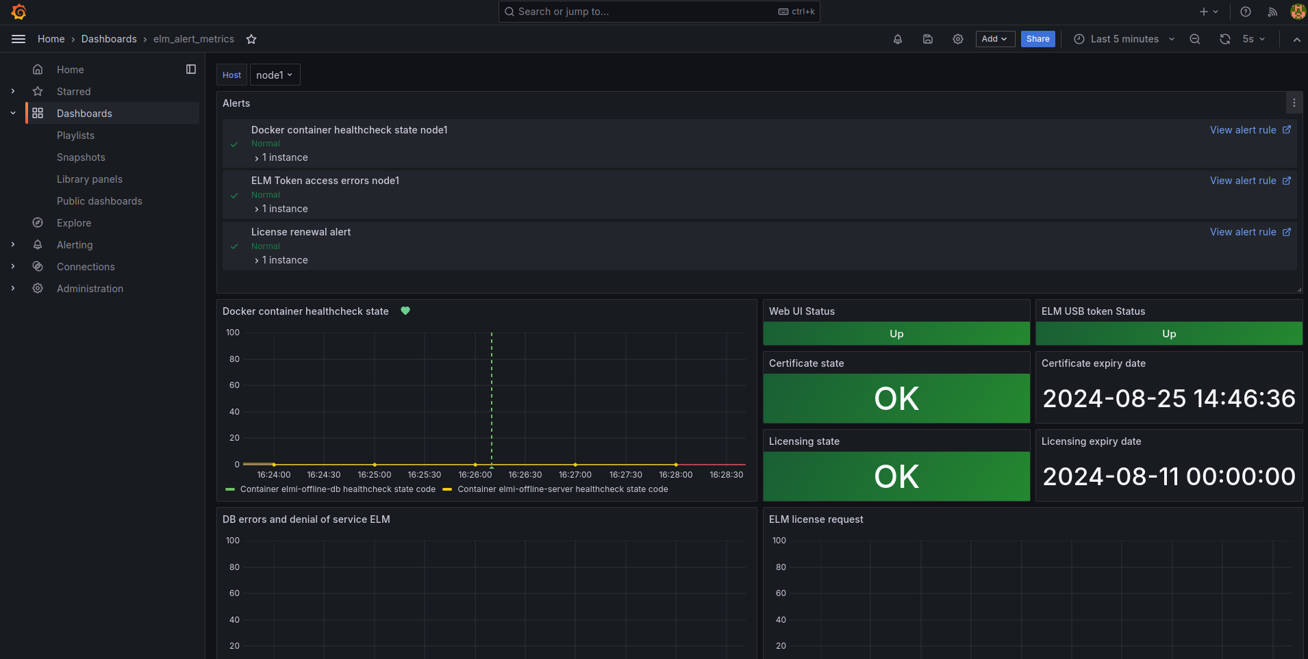The height and width of the screenshot is (659, 1308).
Task: Click the Home breadcrumb
Action: [51, 39]
